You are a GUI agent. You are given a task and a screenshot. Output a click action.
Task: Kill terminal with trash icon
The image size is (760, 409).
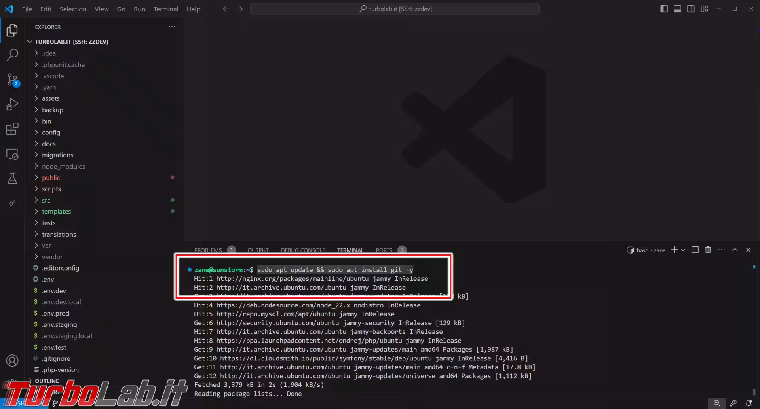pos(708,250)
